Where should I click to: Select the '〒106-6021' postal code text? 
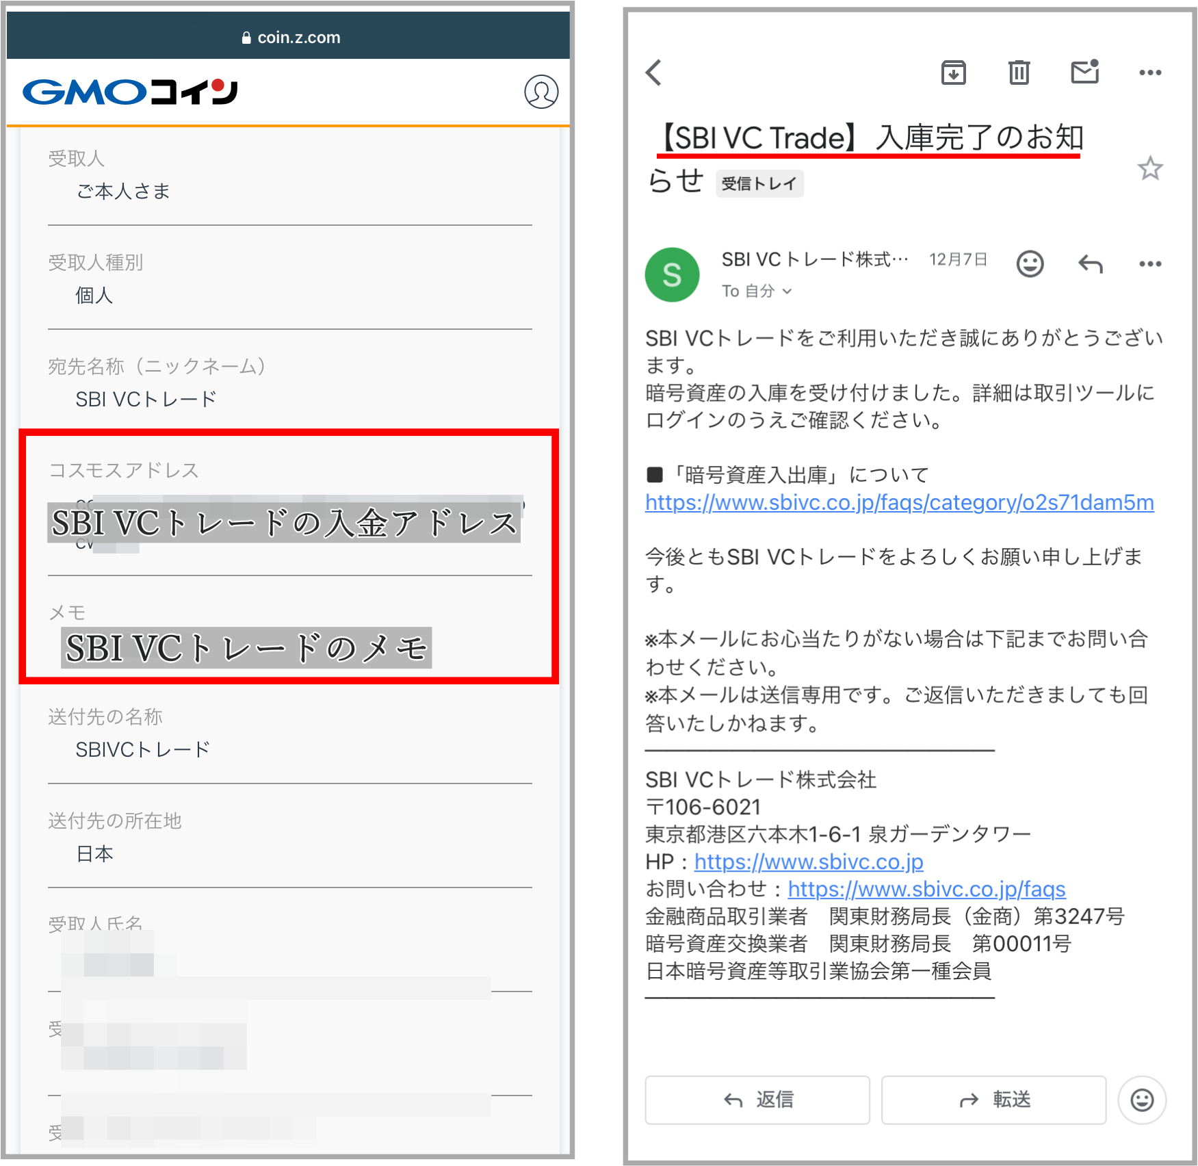pos(703,807)
